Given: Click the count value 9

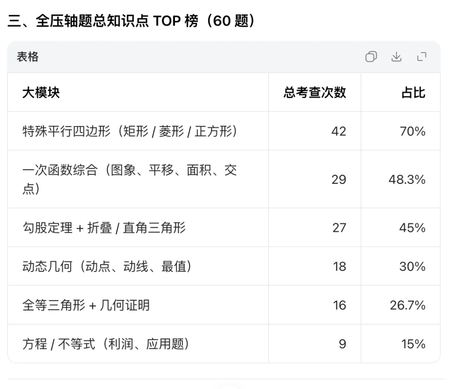Looking at the screenshot, I should (342, 344).
